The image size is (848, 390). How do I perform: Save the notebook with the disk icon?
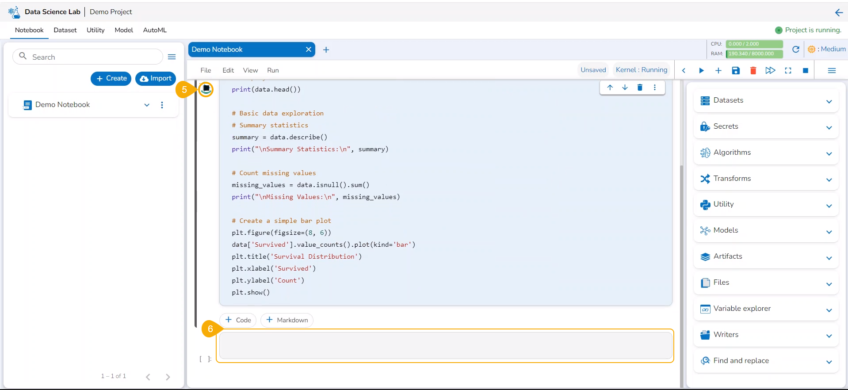coord(736,71)
